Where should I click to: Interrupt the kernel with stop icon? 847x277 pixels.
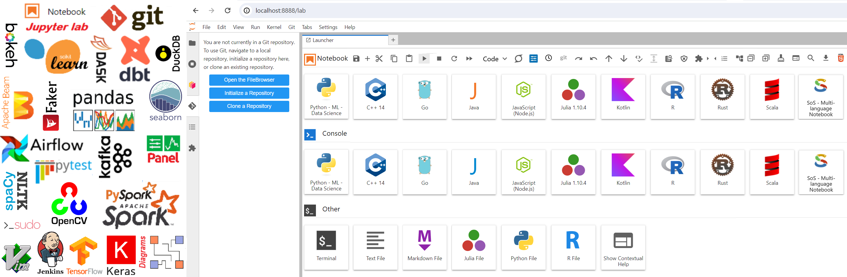click(439, 59)
